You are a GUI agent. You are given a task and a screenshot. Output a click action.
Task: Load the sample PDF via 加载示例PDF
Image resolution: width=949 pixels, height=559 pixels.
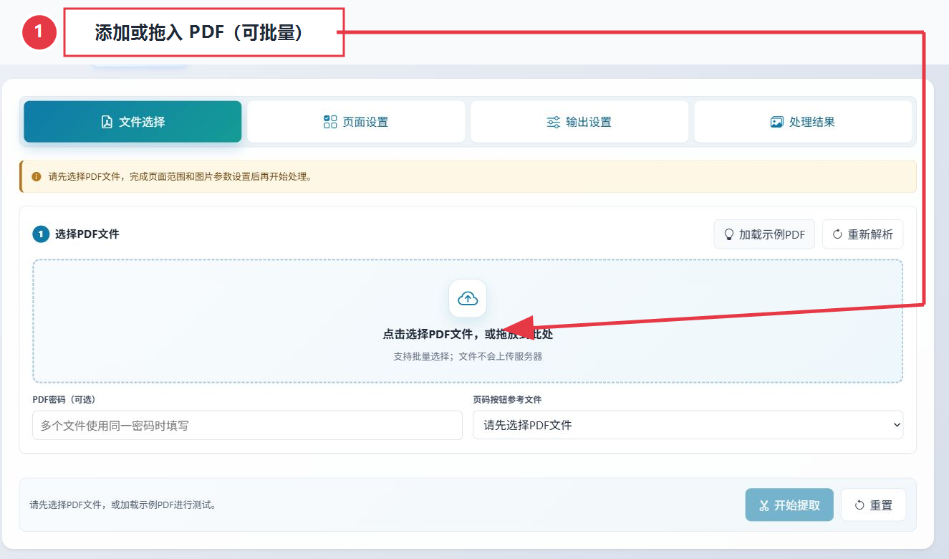(764, 234)
